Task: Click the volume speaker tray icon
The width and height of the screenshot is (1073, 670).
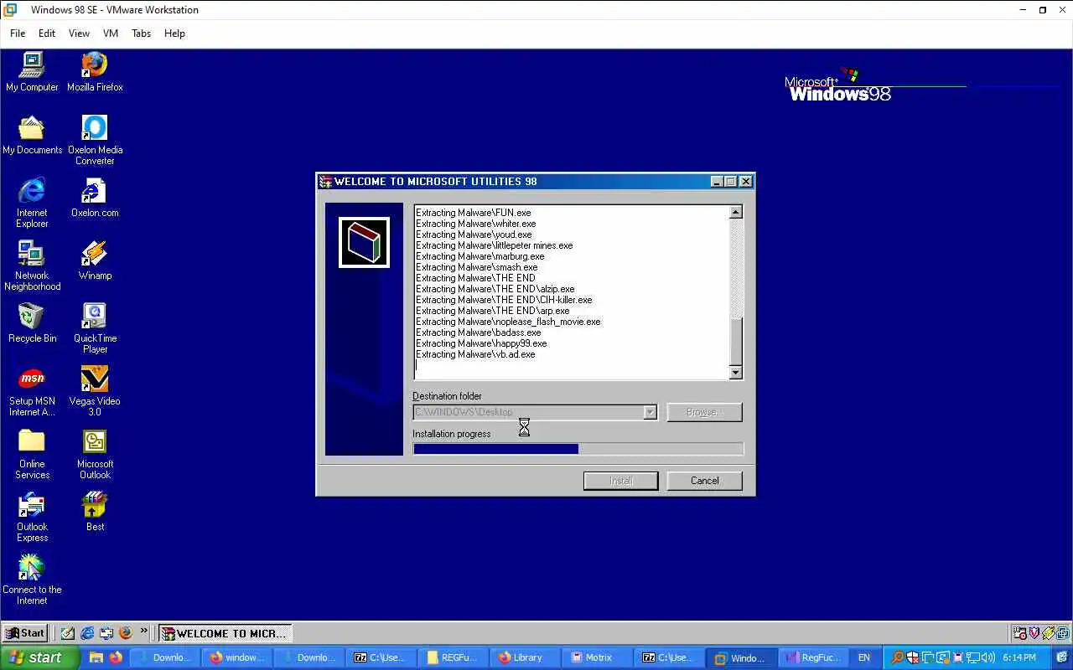Action: [x=987, y=657]
